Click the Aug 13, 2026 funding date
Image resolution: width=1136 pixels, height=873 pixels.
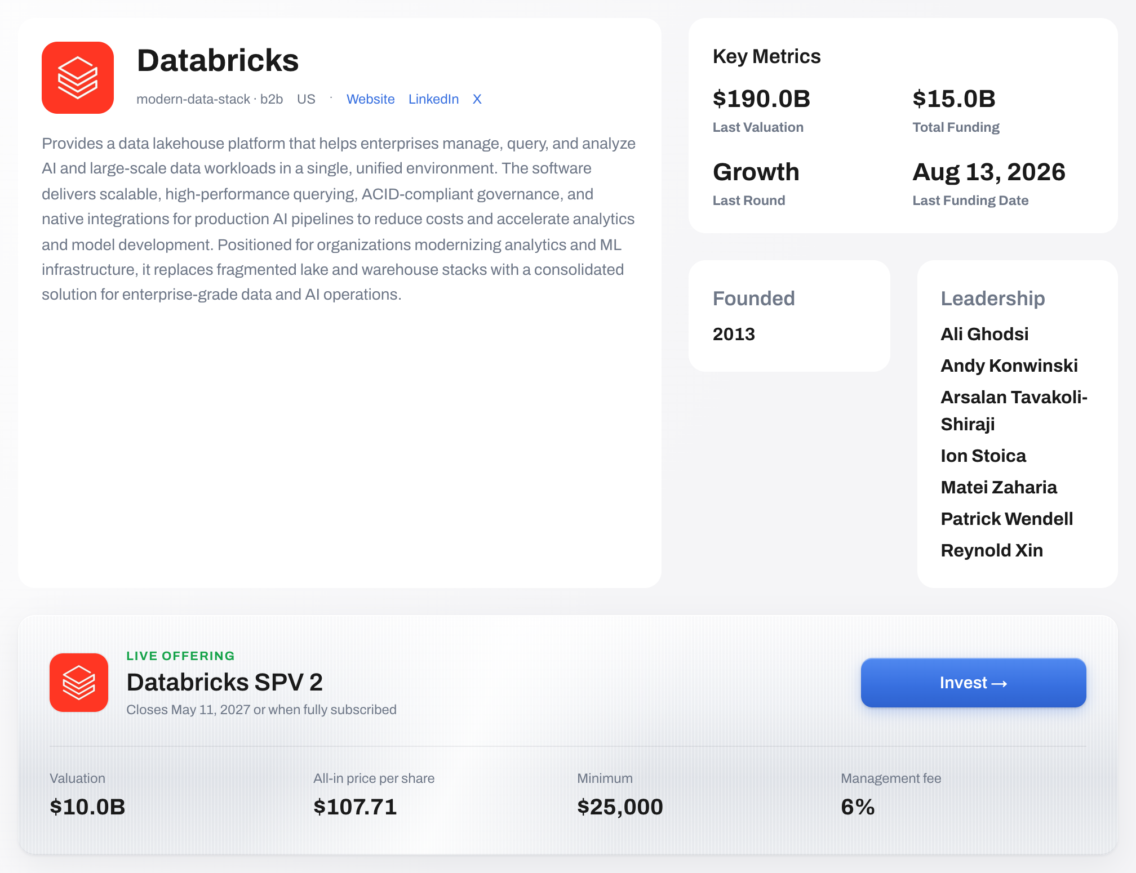(x=989, y=172)
